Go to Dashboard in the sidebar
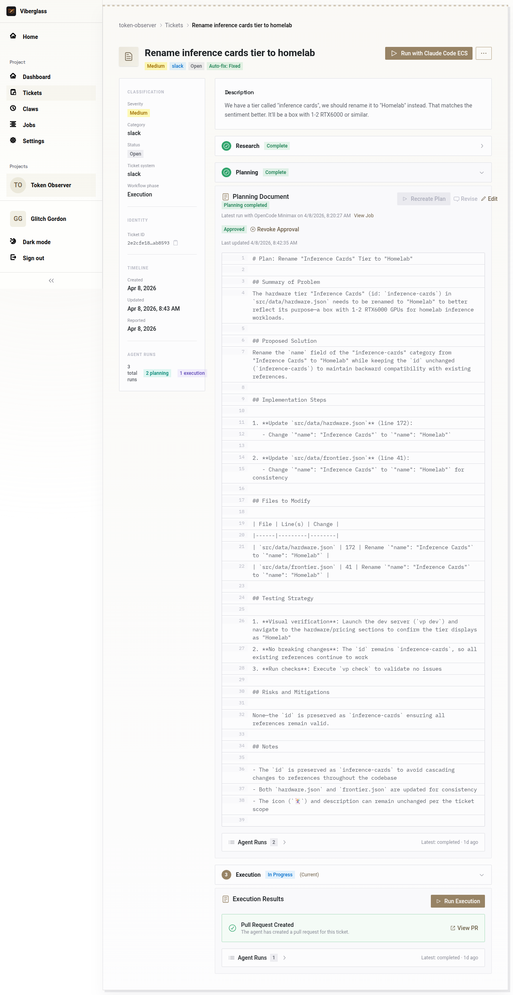 click(x=36, y=77)
